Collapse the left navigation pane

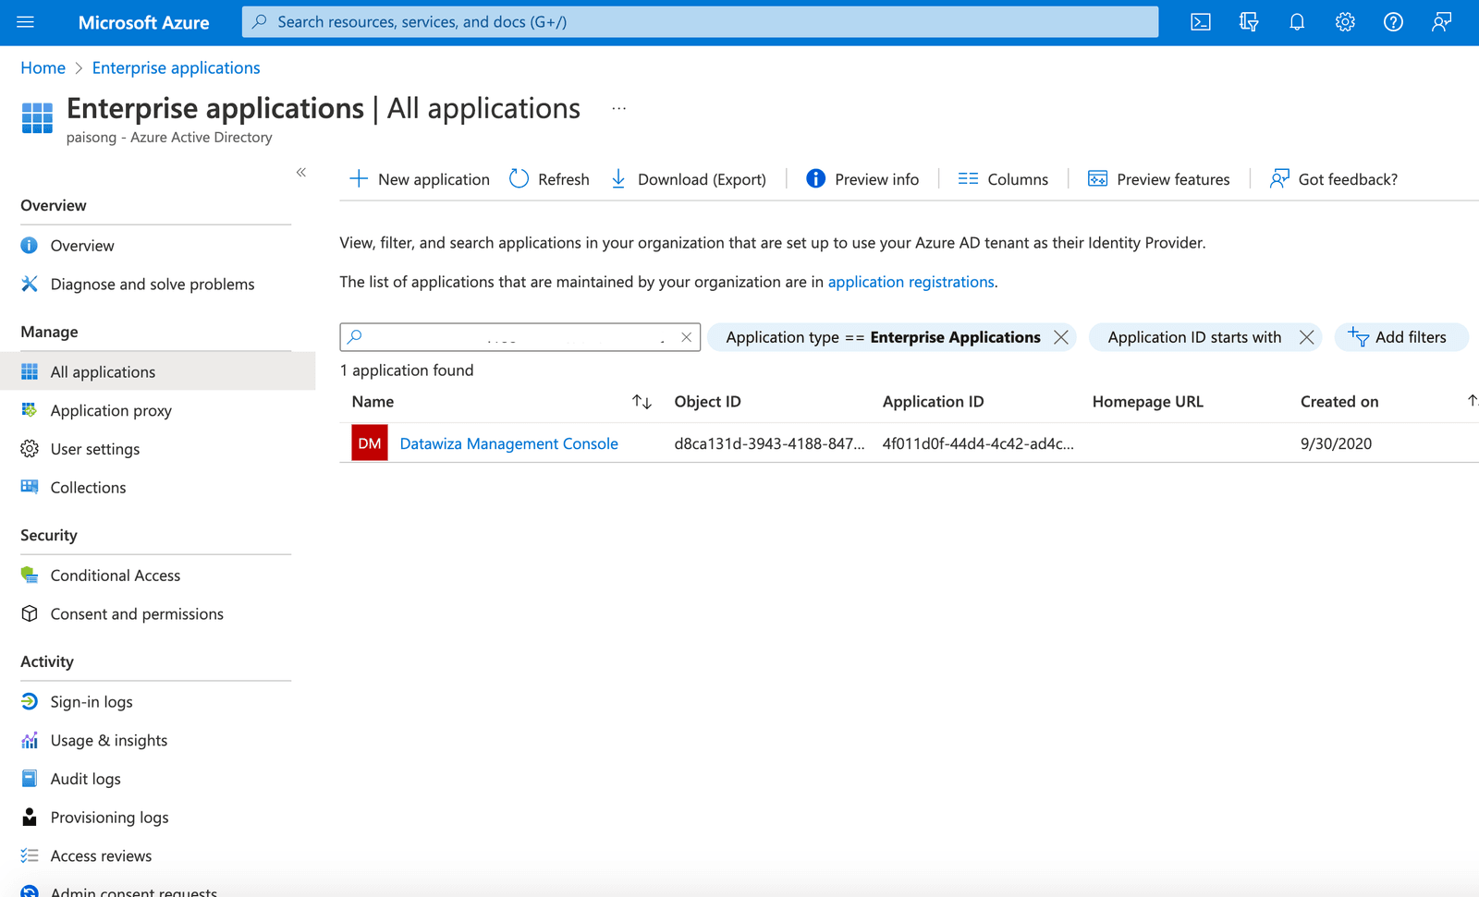pos(301,173)
